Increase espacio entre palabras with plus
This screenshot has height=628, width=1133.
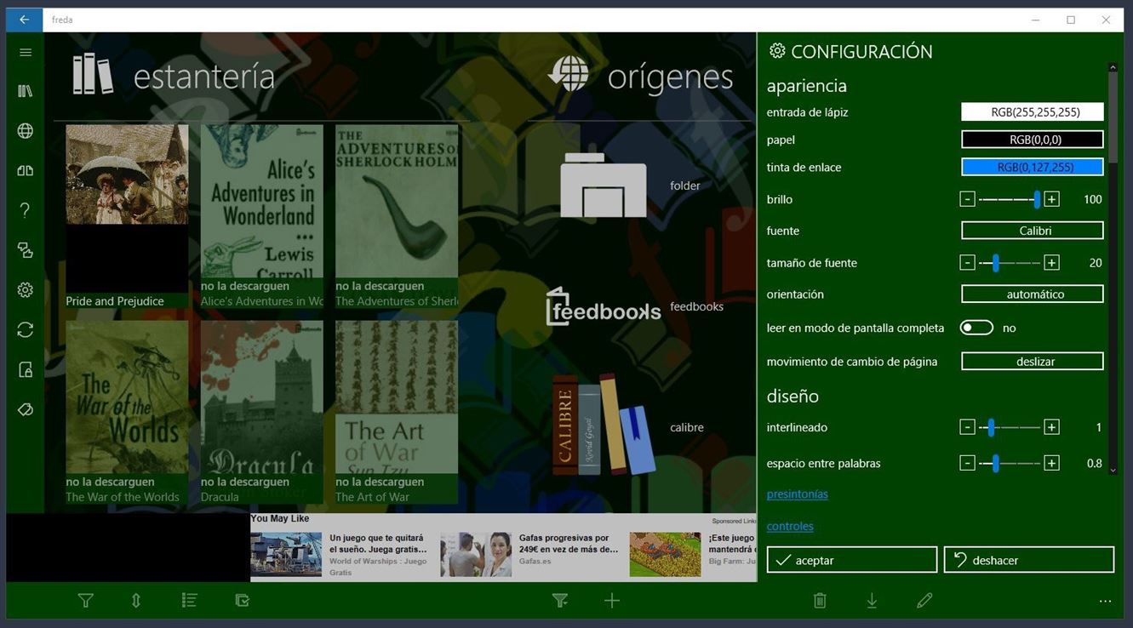coord(1052,463)
